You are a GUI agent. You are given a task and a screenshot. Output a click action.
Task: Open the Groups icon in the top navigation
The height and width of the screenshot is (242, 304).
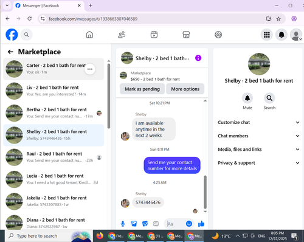click(218, 35)
